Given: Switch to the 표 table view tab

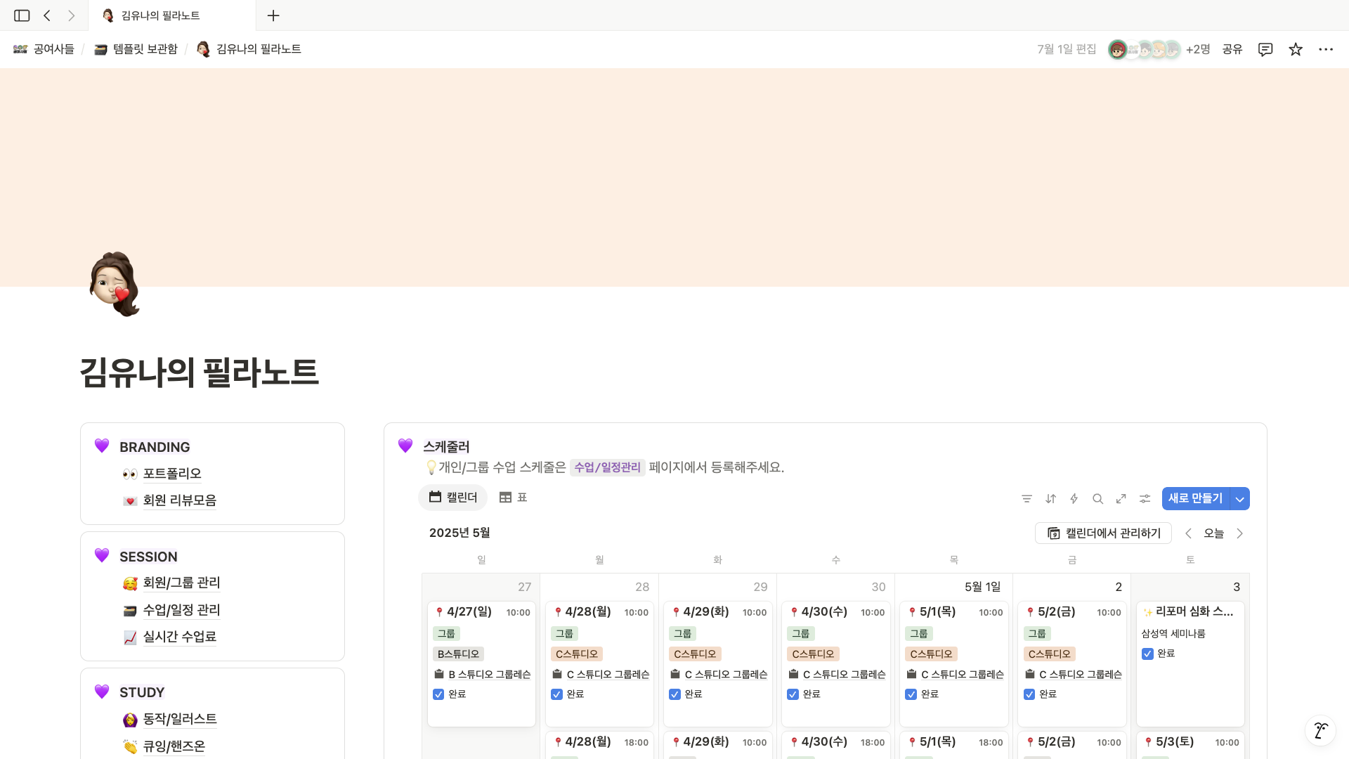Looking at the screenshot, I should pyautogui.click(x=512, y=498).
